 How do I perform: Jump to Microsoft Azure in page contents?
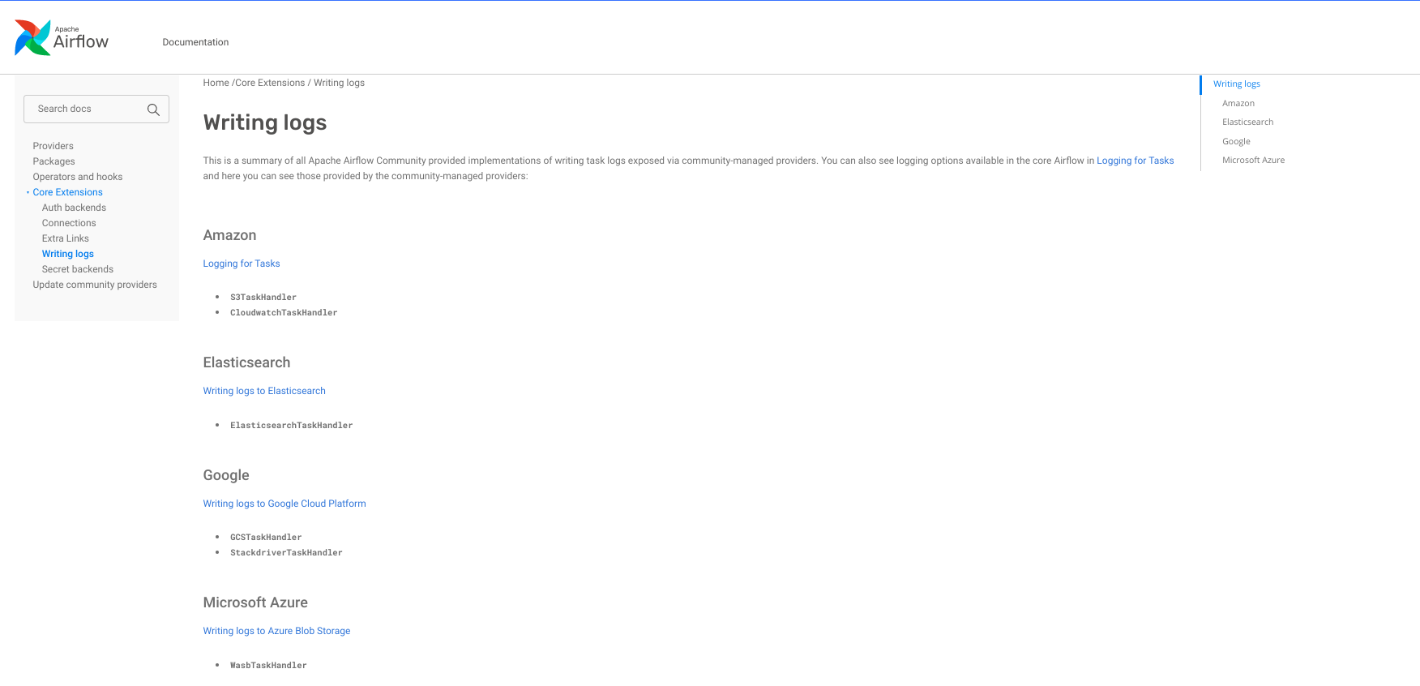coord(1253,161)
